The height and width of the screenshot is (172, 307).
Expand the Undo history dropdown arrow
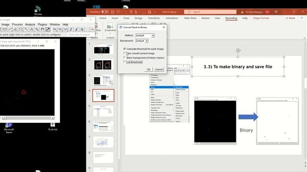(x=121, y=12)
